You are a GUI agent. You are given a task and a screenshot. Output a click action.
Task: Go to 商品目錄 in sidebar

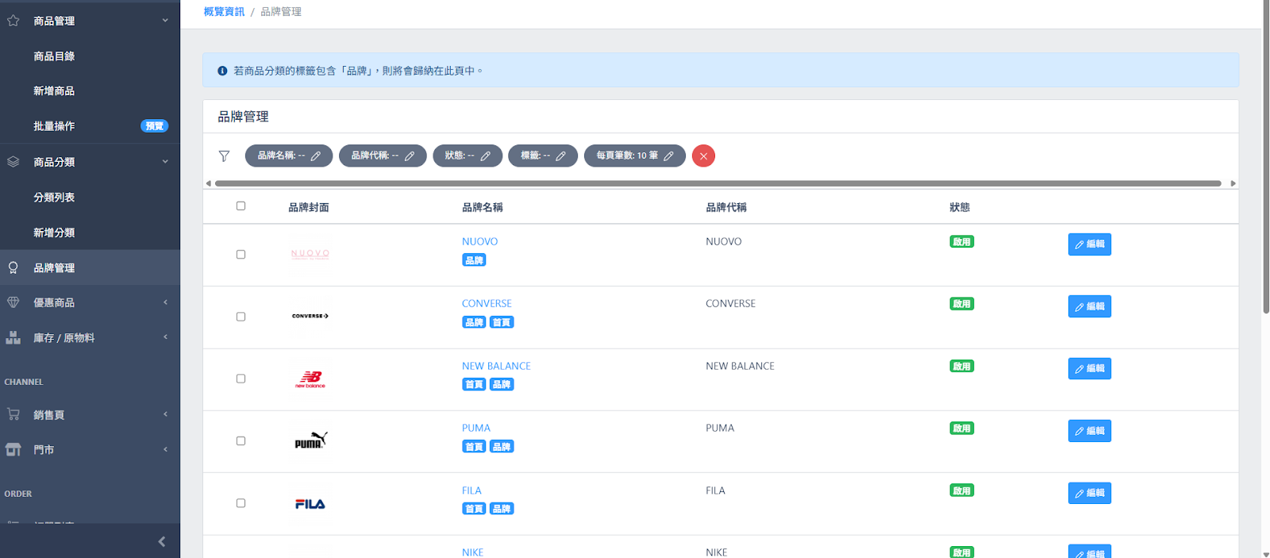(54, 56)
